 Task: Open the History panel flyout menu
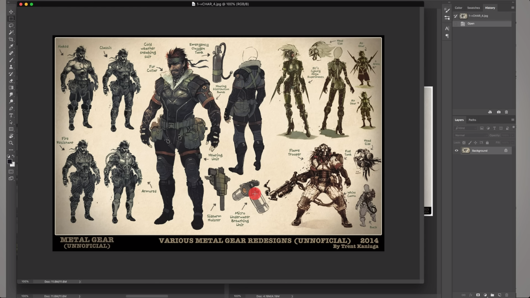click(x=512, y=8)
